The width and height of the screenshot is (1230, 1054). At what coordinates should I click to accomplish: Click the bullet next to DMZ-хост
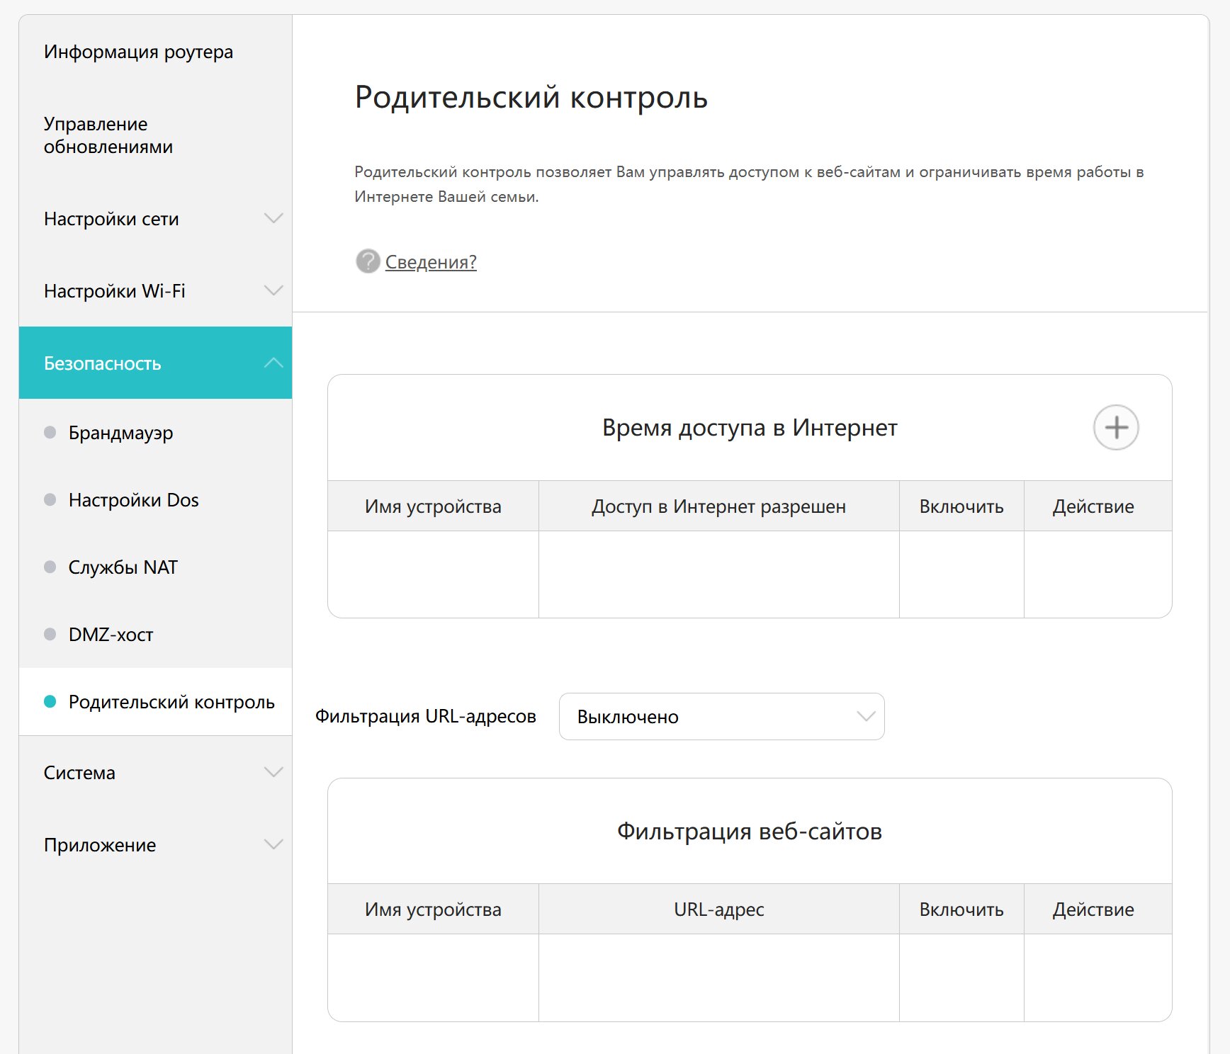point(50,634)
